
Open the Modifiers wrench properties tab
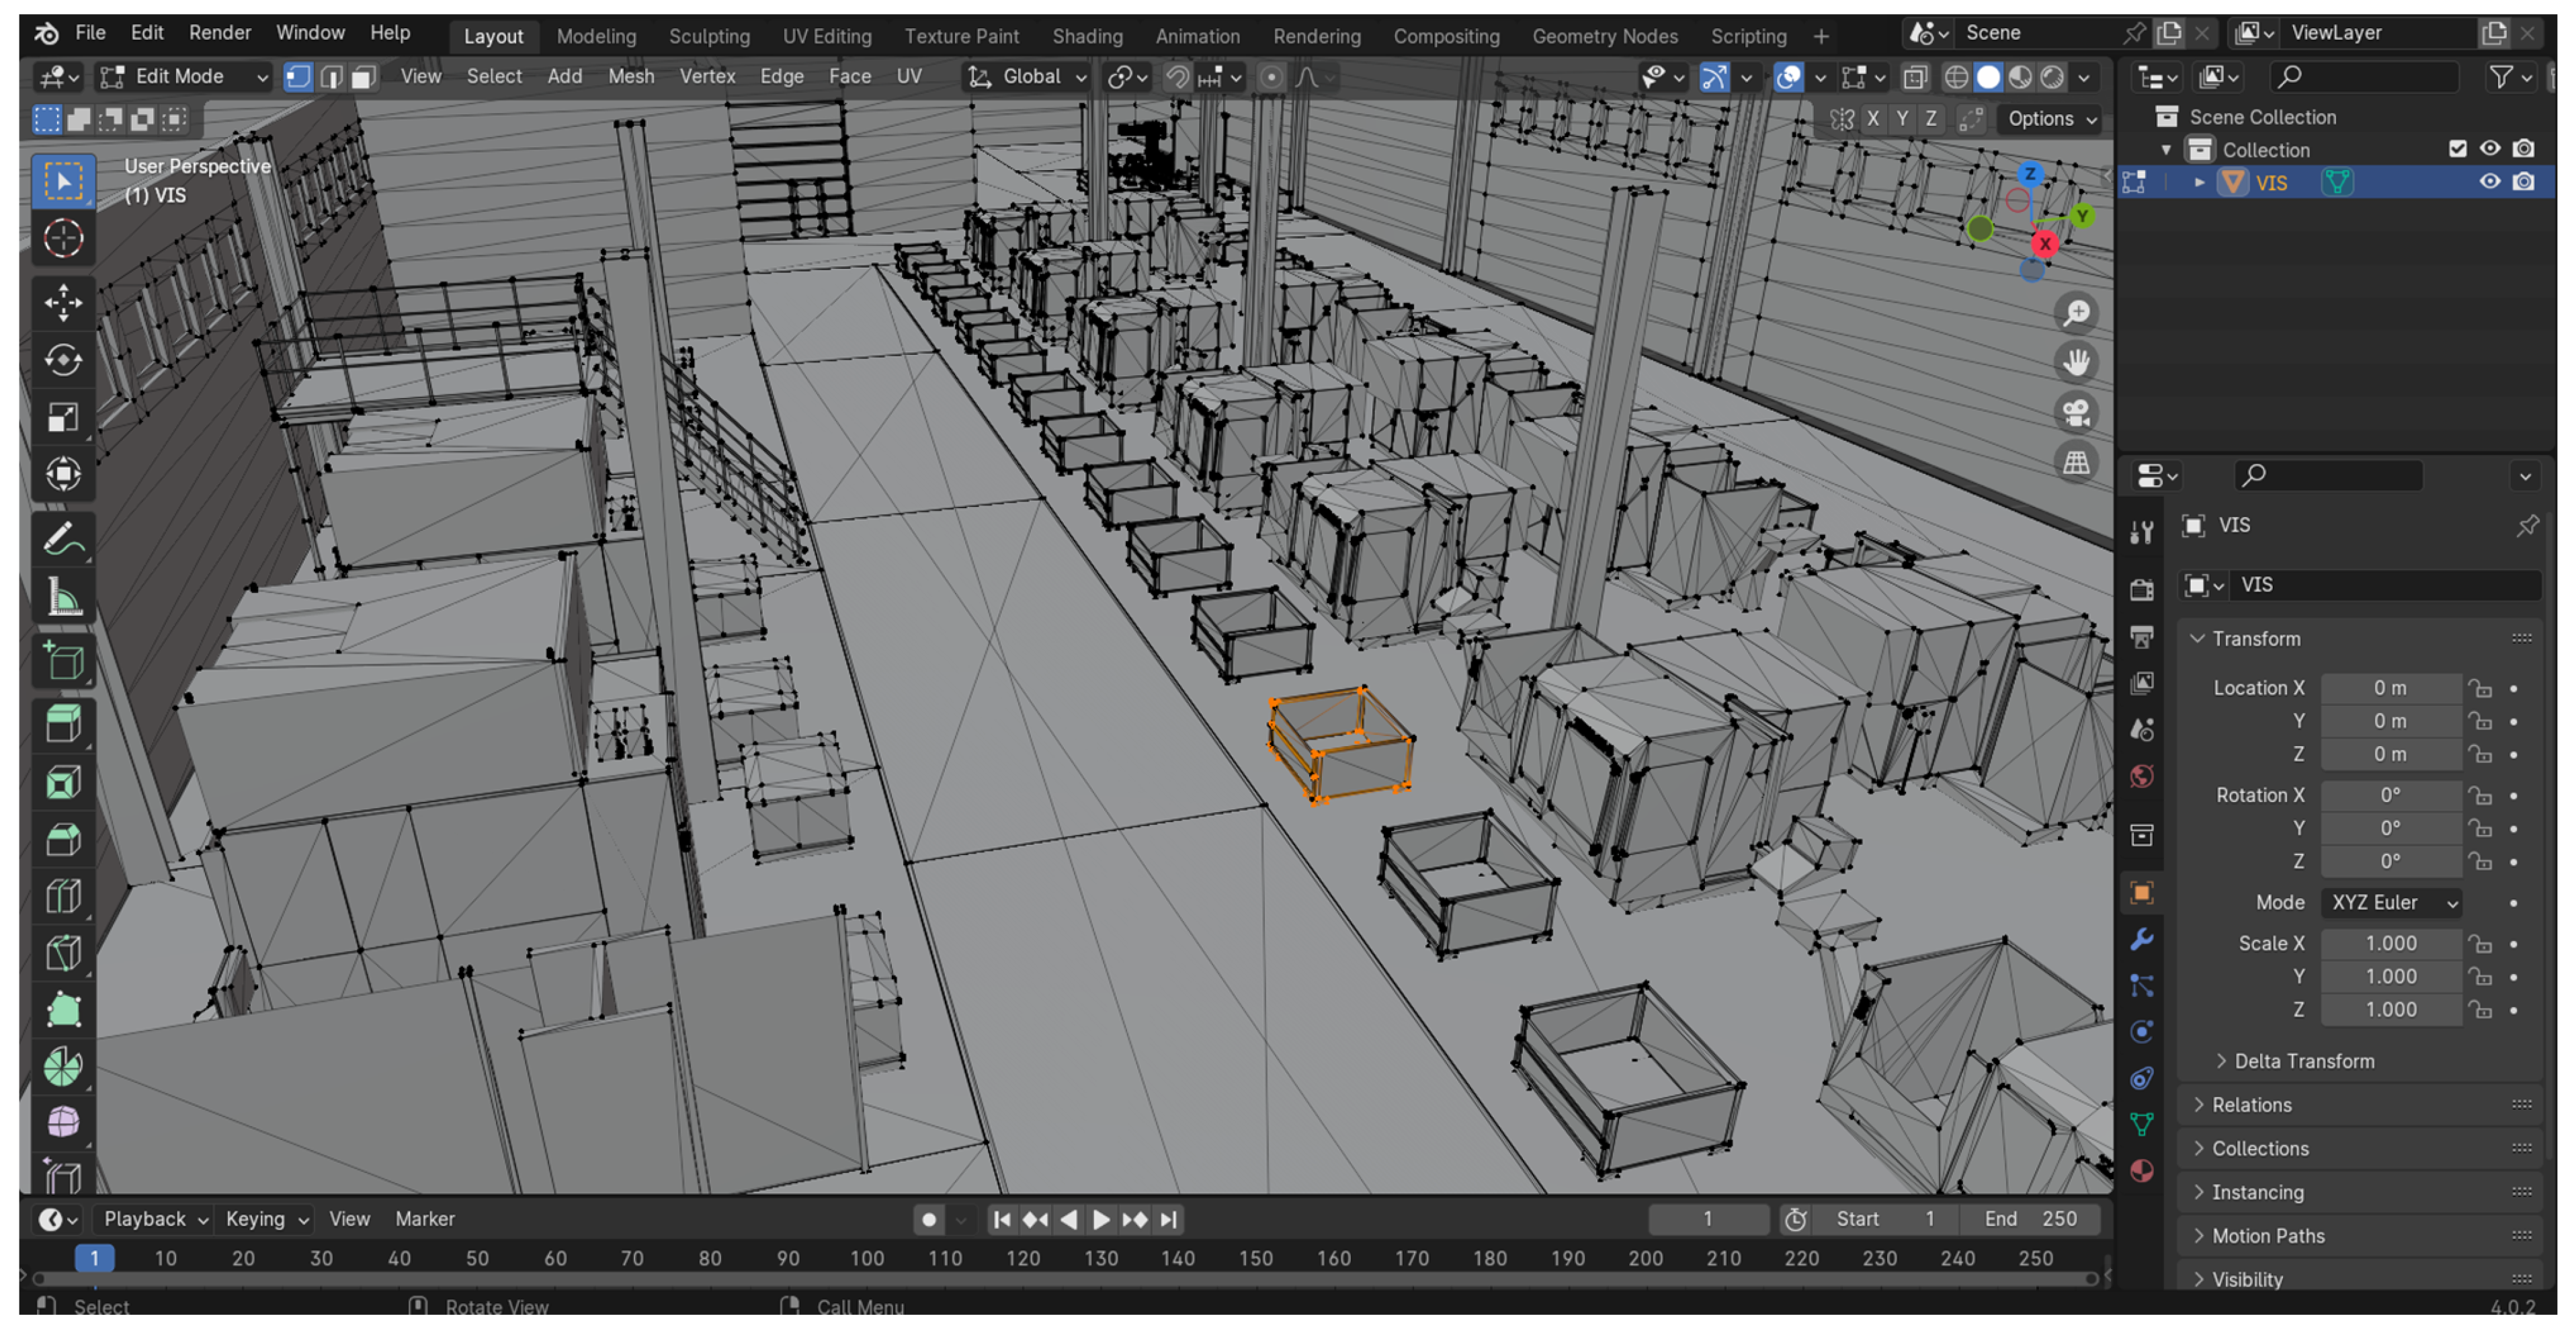click(2141, 939)
